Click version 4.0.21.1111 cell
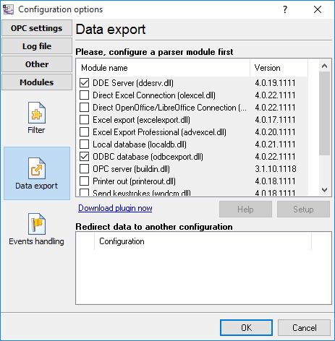Viewport: 335px width, 341px height. click(x=275, y=144)
